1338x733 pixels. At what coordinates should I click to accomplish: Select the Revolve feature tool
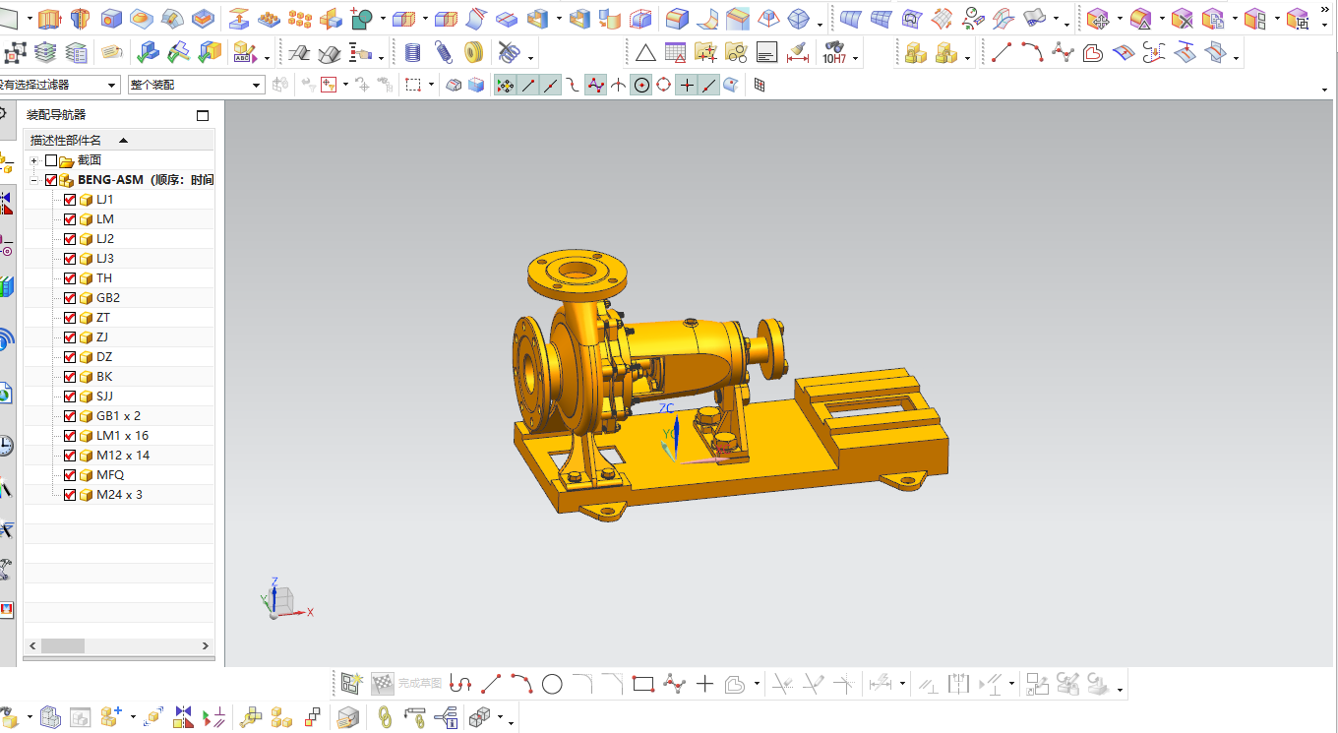pos(81,18)
